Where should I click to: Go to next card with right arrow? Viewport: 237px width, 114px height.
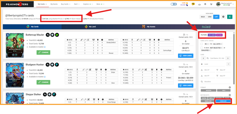228,58
